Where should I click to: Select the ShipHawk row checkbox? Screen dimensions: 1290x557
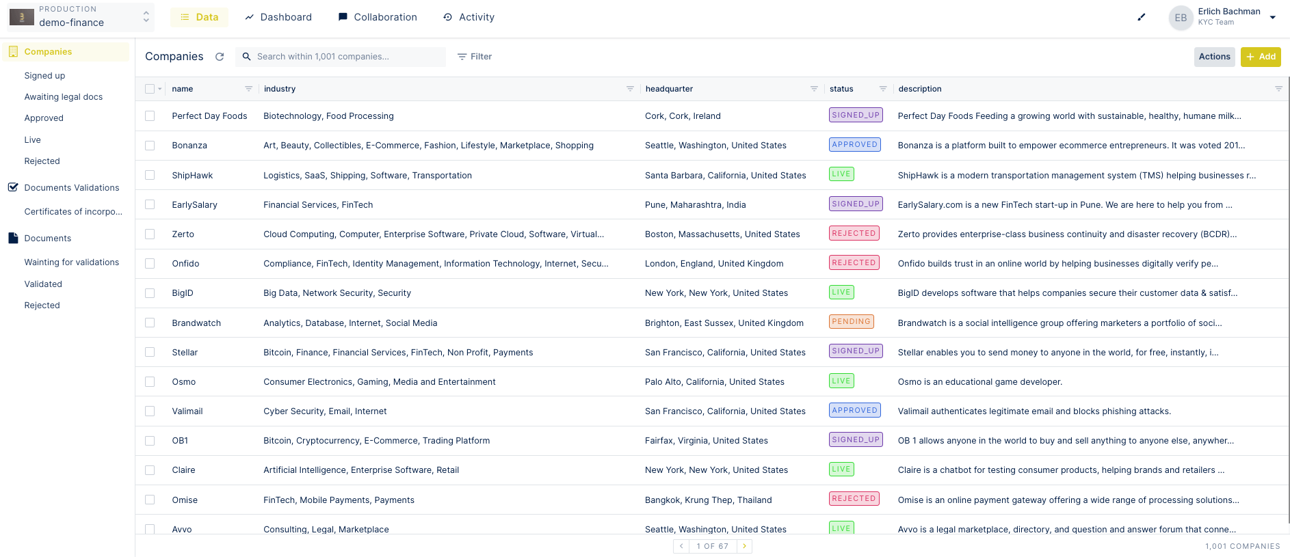pyautogui.click(x=150, y=175)
